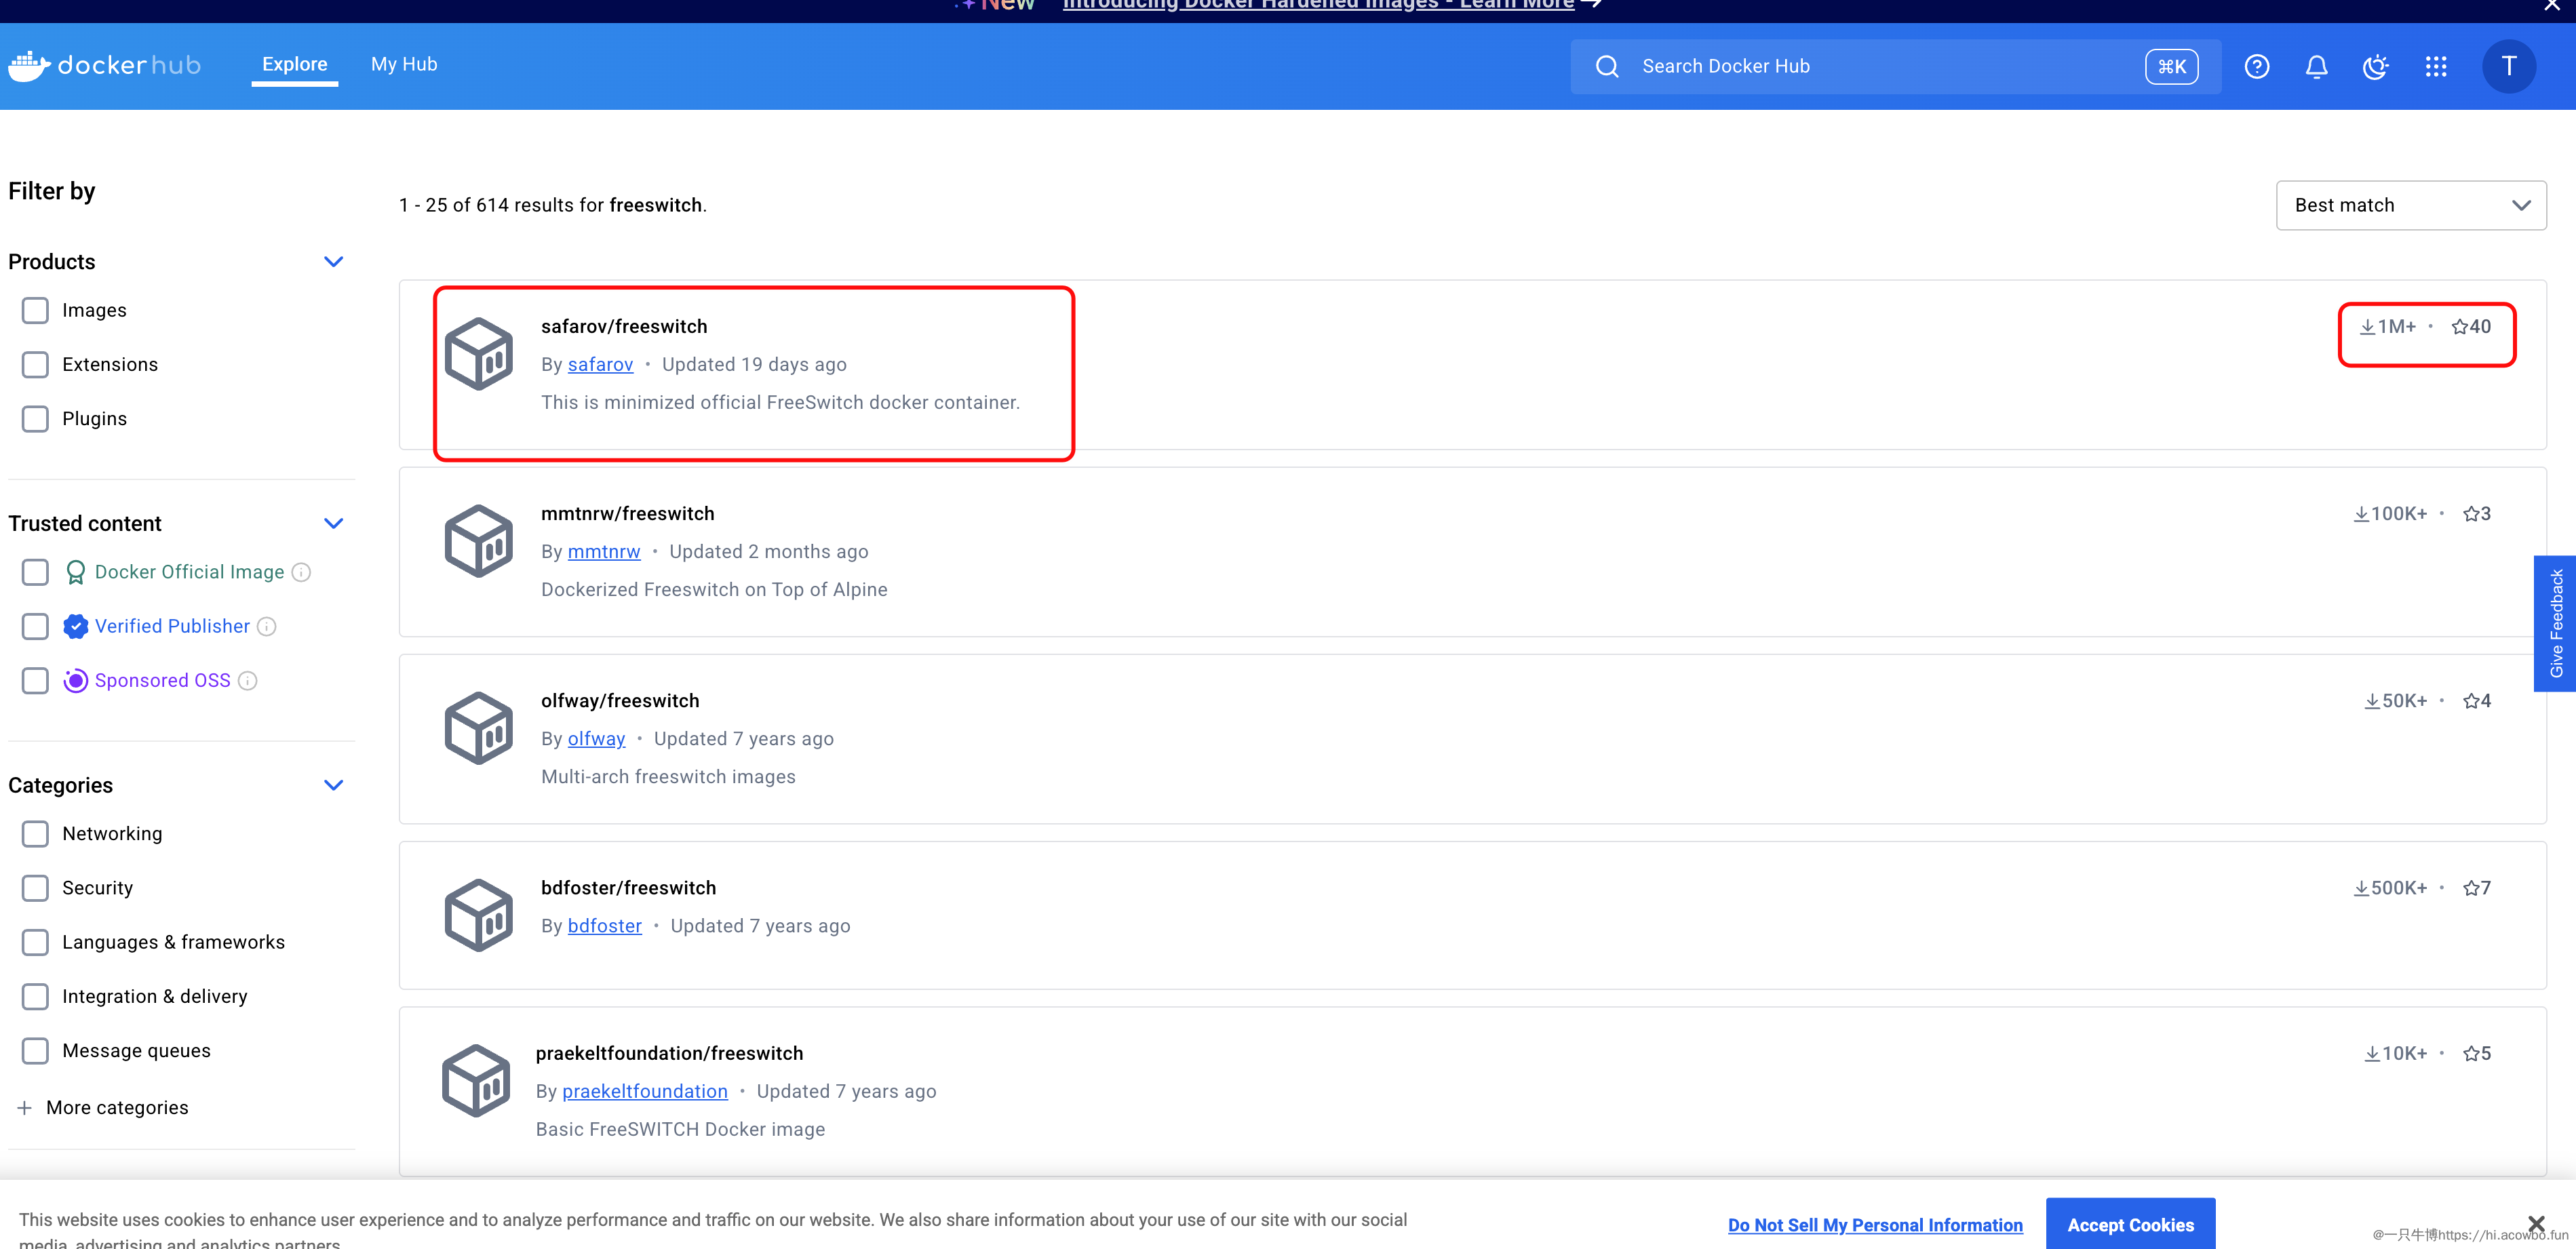The height and width of the screenshot is (1249, 2576).
Task: Enable the Networking category filter
Action: (35, 833)
